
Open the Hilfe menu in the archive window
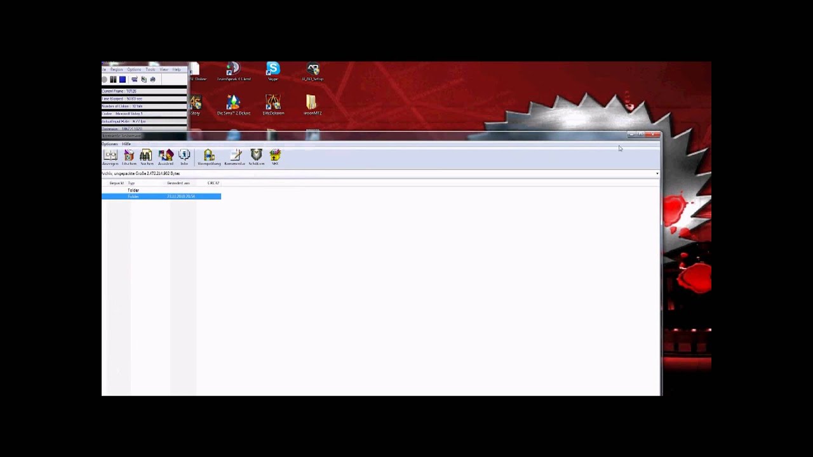[126, 144]
